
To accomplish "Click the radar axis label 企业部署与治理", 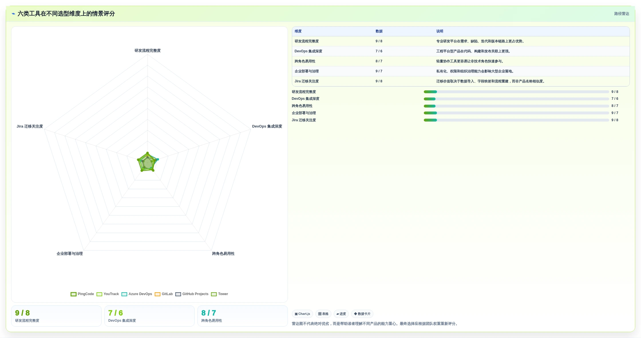I will click(70, 254).
